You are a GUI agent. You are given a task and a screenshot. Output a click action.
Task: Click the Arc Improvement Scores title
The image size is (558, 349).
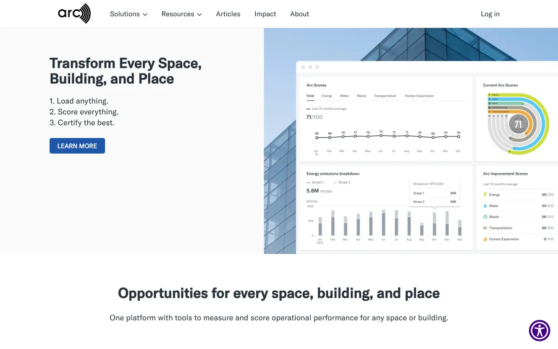[505, 174]
